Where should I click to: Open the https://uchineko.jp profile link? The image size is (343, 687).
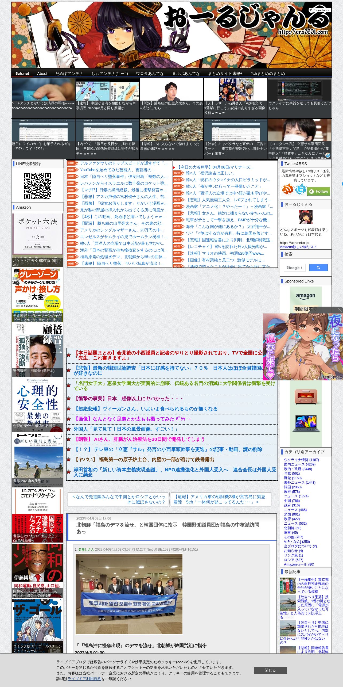click(294, 243)
